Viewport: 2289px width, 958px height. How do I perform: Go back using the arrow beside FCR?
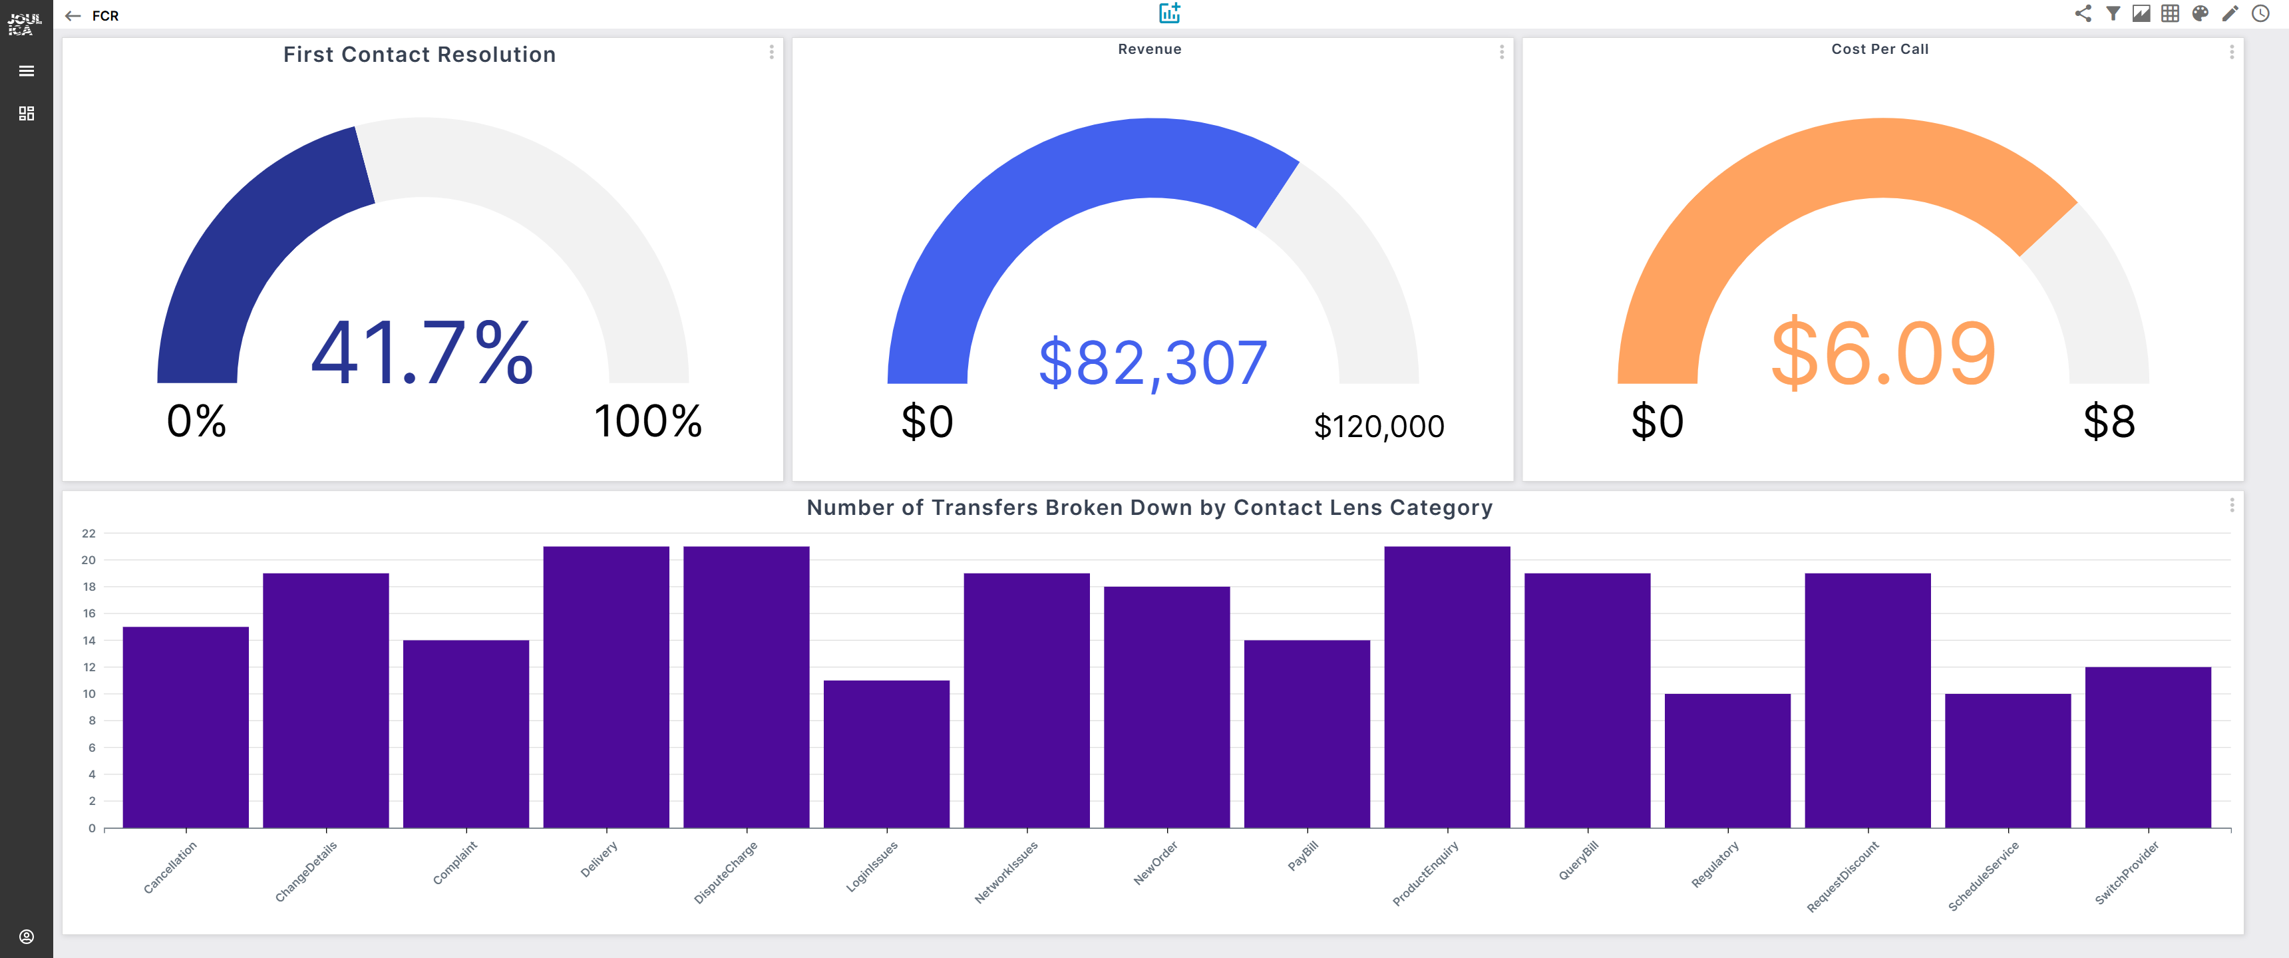[73, 16]
